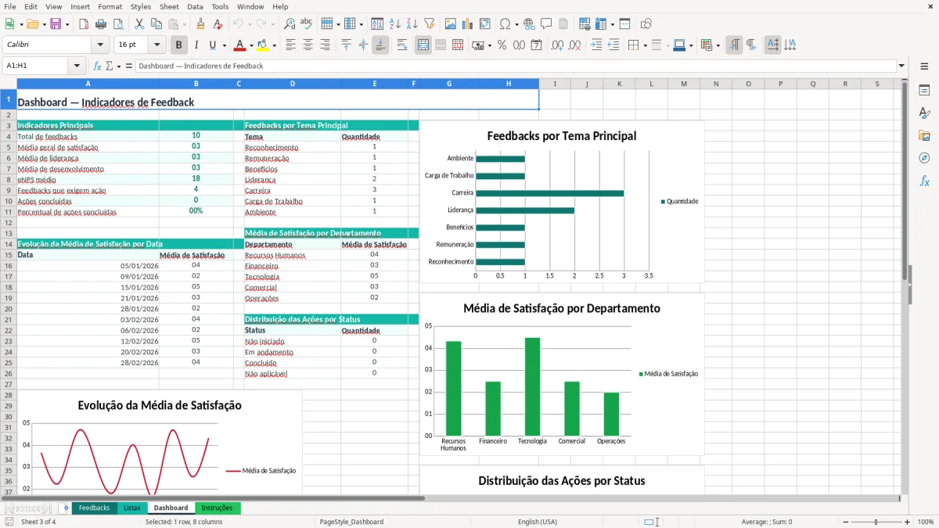Switch to the Listas sheet tab
Screen dimensions: 939x528
131,508
